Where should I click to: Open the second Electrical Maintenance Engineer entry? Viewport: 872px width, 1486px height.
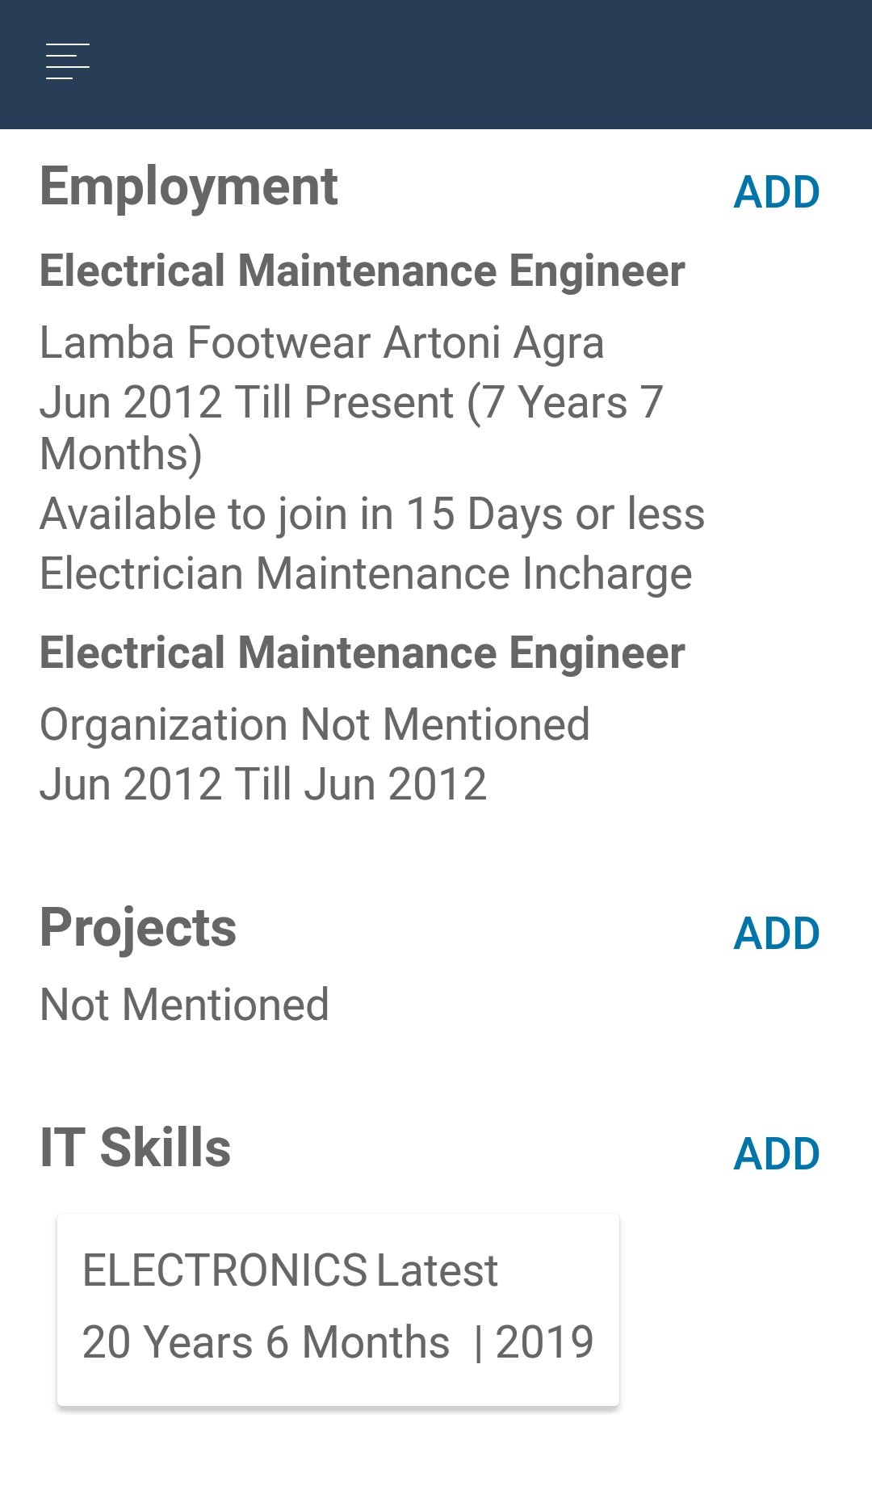[362, 653]
